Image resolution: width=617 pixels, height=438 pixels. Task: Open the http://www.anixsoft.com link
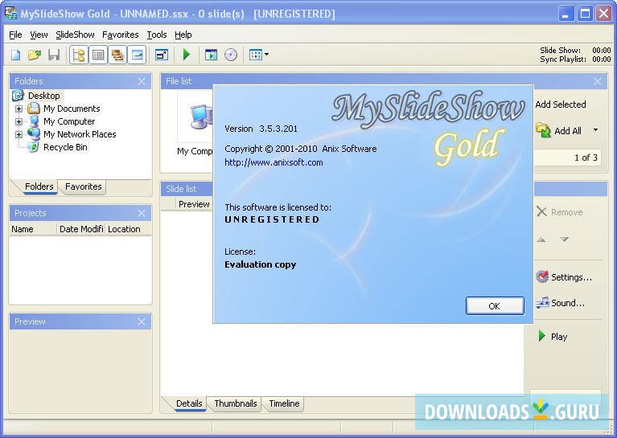click(274, 162)
